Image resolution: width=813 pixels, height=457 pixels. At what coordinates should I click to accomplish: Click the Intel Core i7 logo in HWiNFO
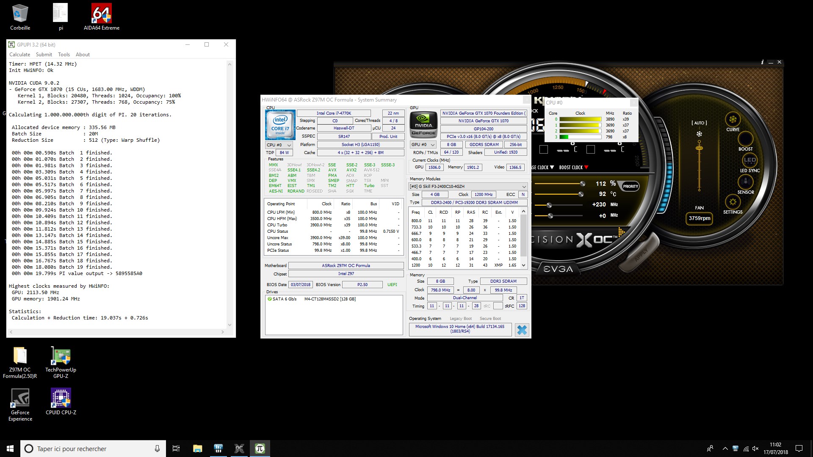pyautogui.click(x=280, y=125)
